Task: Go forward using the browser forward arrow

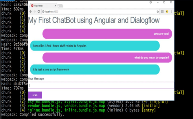Action: (35, 12)
